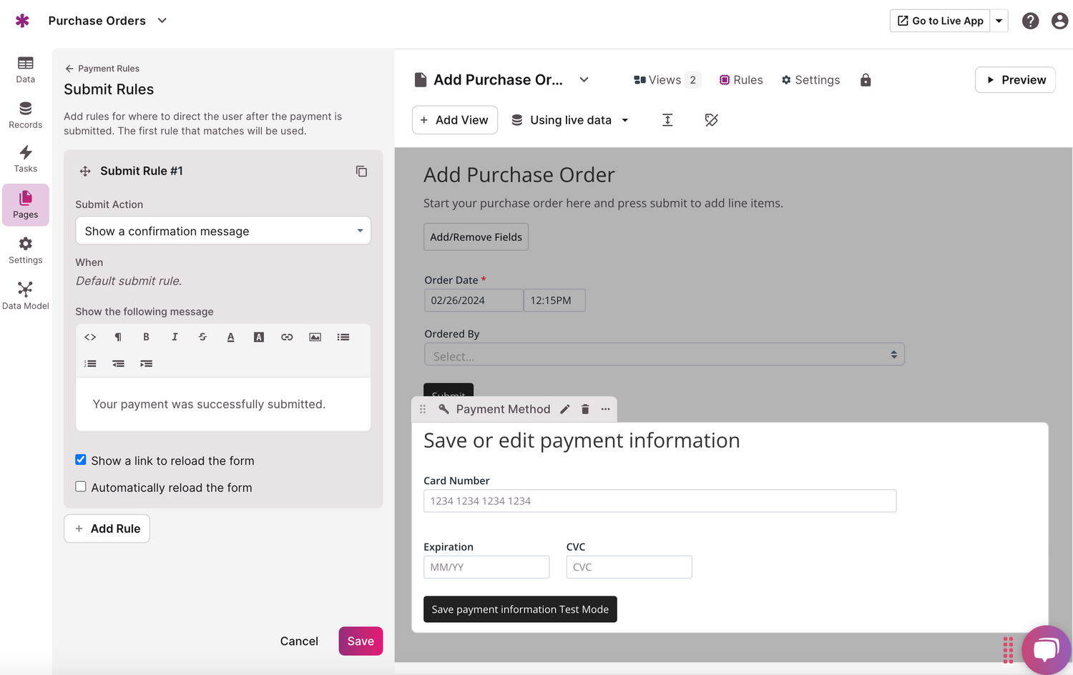Open the 'Ordered By' select dropdown
The image size is (1073, 675).
coord(664,354)
